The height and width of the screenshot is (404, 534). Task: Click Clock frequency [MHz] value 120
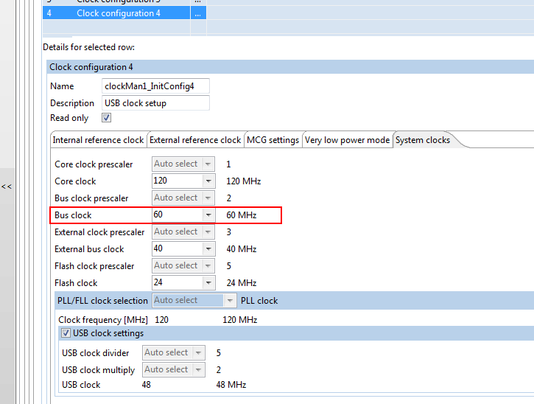(x=162, y=320)
